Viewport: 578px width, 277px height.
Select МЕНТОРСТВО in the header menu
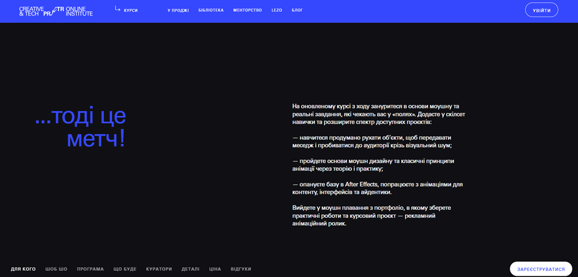(247, 10)
